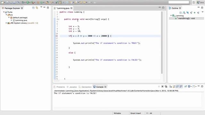Click the '11 : 44' cursor position indicator
This screenshot has width=205, height=115.
pyautogui.click(x=149, y=113)
